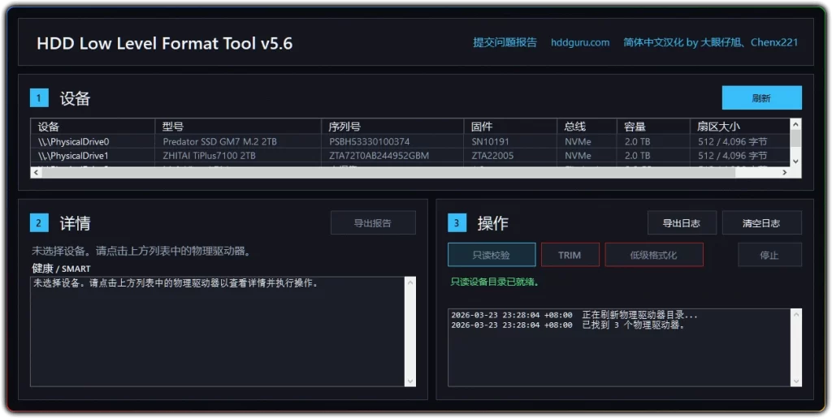The image size is (832, 418).
Task: Click the device list scroll-right arrow
Action: click(x=785, y=172)
